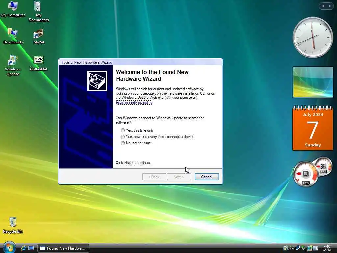Select the MyPal browser shortcut icon
This screenshot has width=337, height=253.
coord(39,36)
